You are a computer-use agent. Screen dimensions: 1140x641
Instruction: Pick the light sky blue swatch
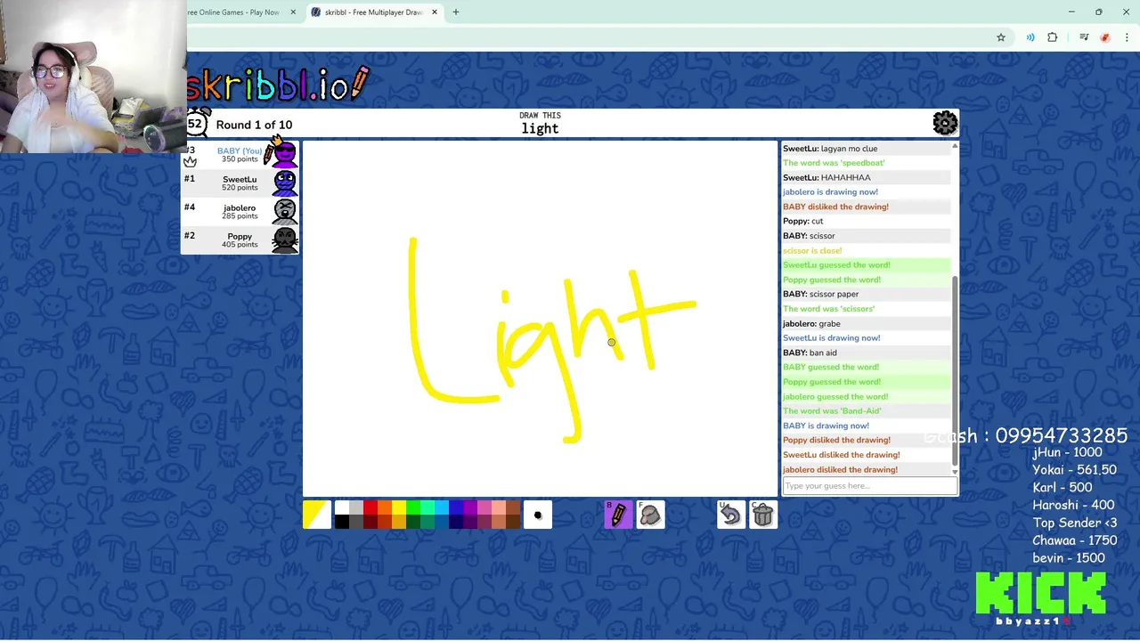pos(442,507)
